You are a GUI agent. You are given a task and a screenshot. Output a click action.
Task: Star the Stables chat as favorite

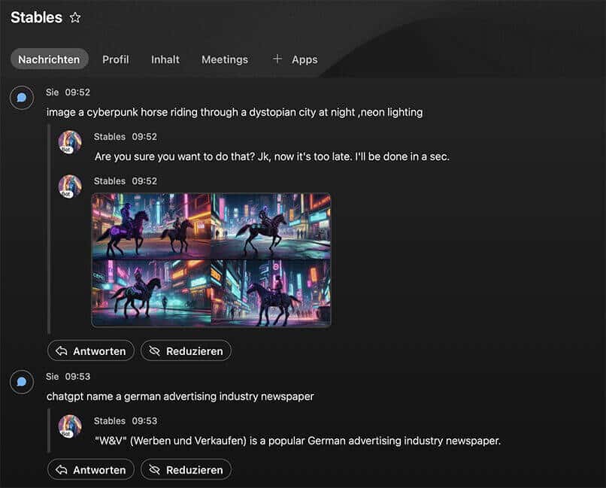coord(75,17)
